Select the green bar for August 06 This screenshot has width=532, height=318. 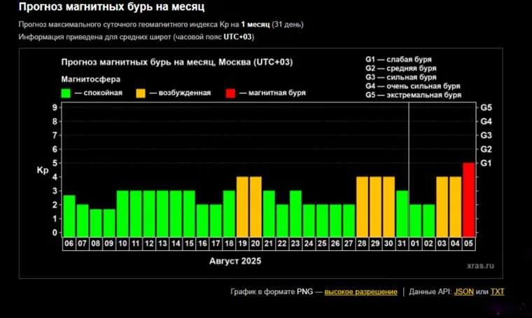(x=69, y=216)
